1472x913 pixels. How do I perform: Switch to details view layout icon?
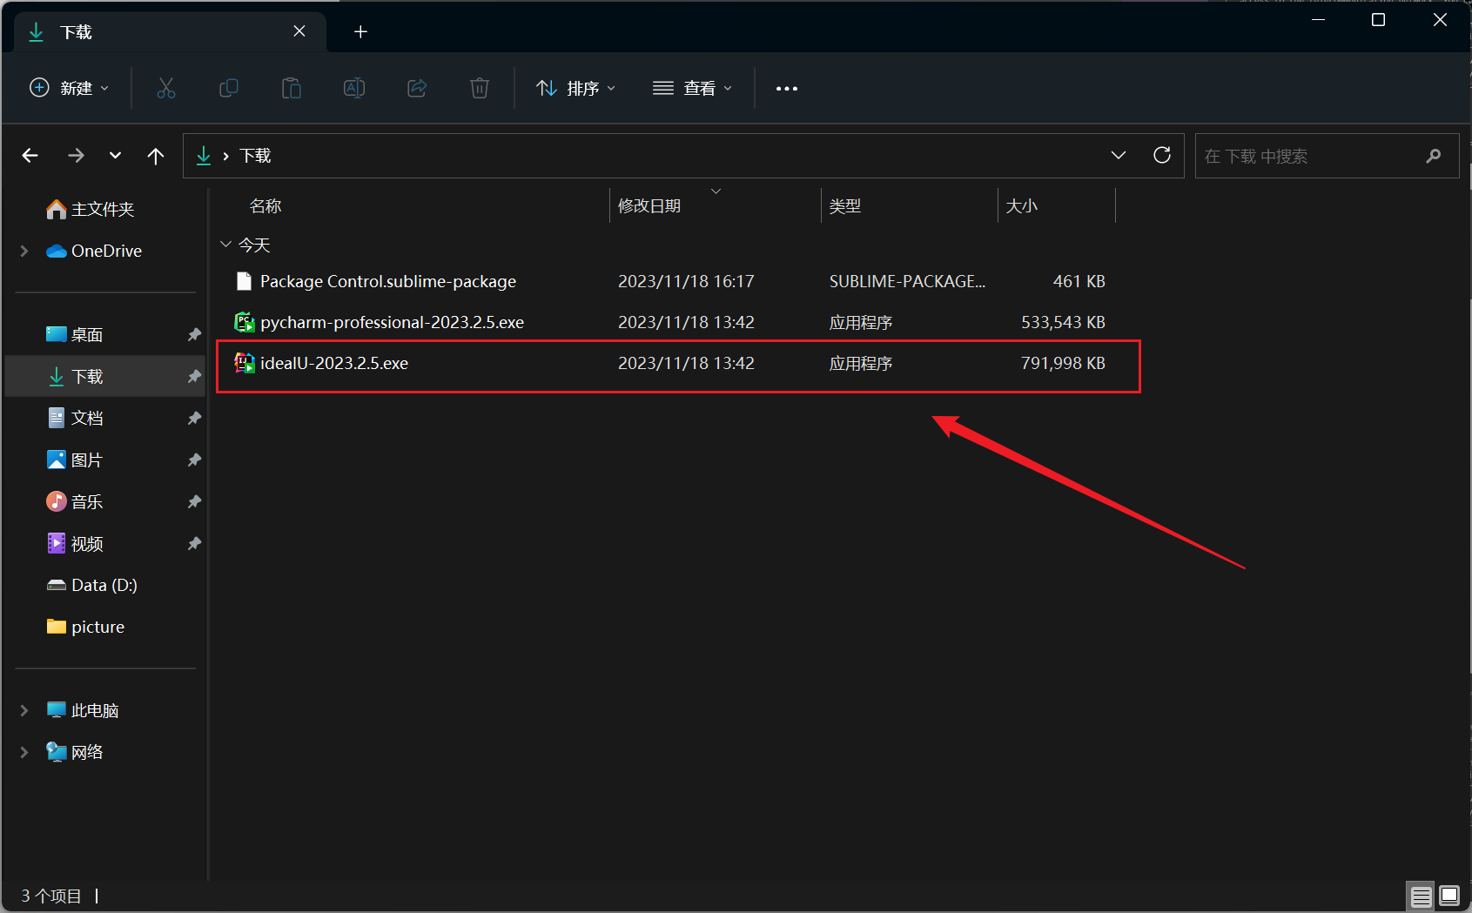(1422, 896)
